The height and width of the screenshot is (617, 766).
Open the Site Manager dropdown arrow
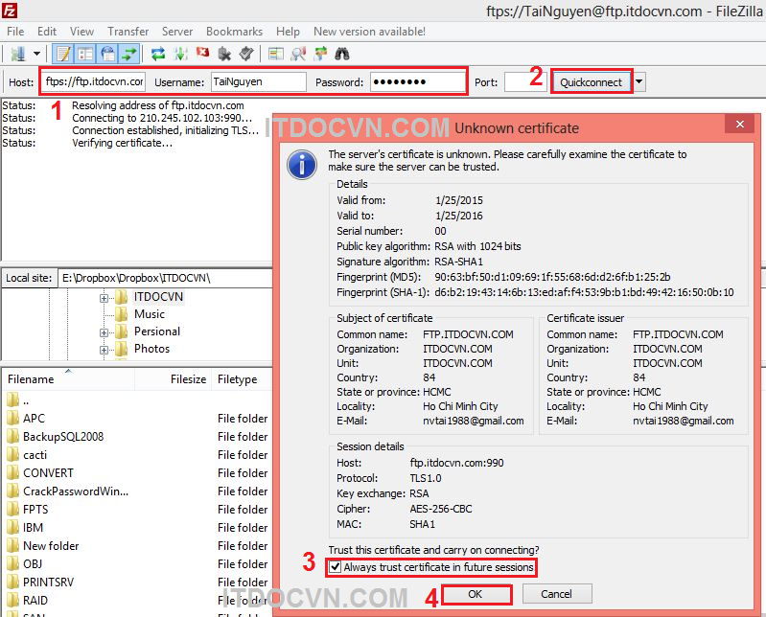point(36,54)
